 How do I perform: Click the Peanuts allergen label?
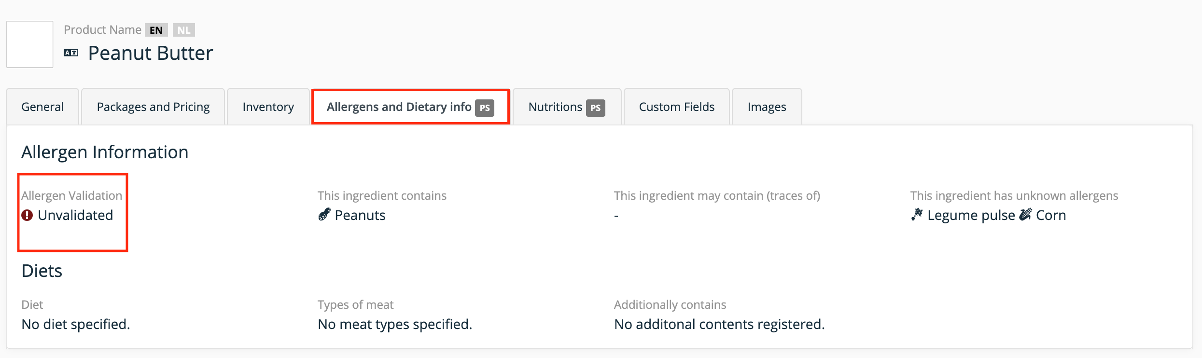tap(360, 215)
